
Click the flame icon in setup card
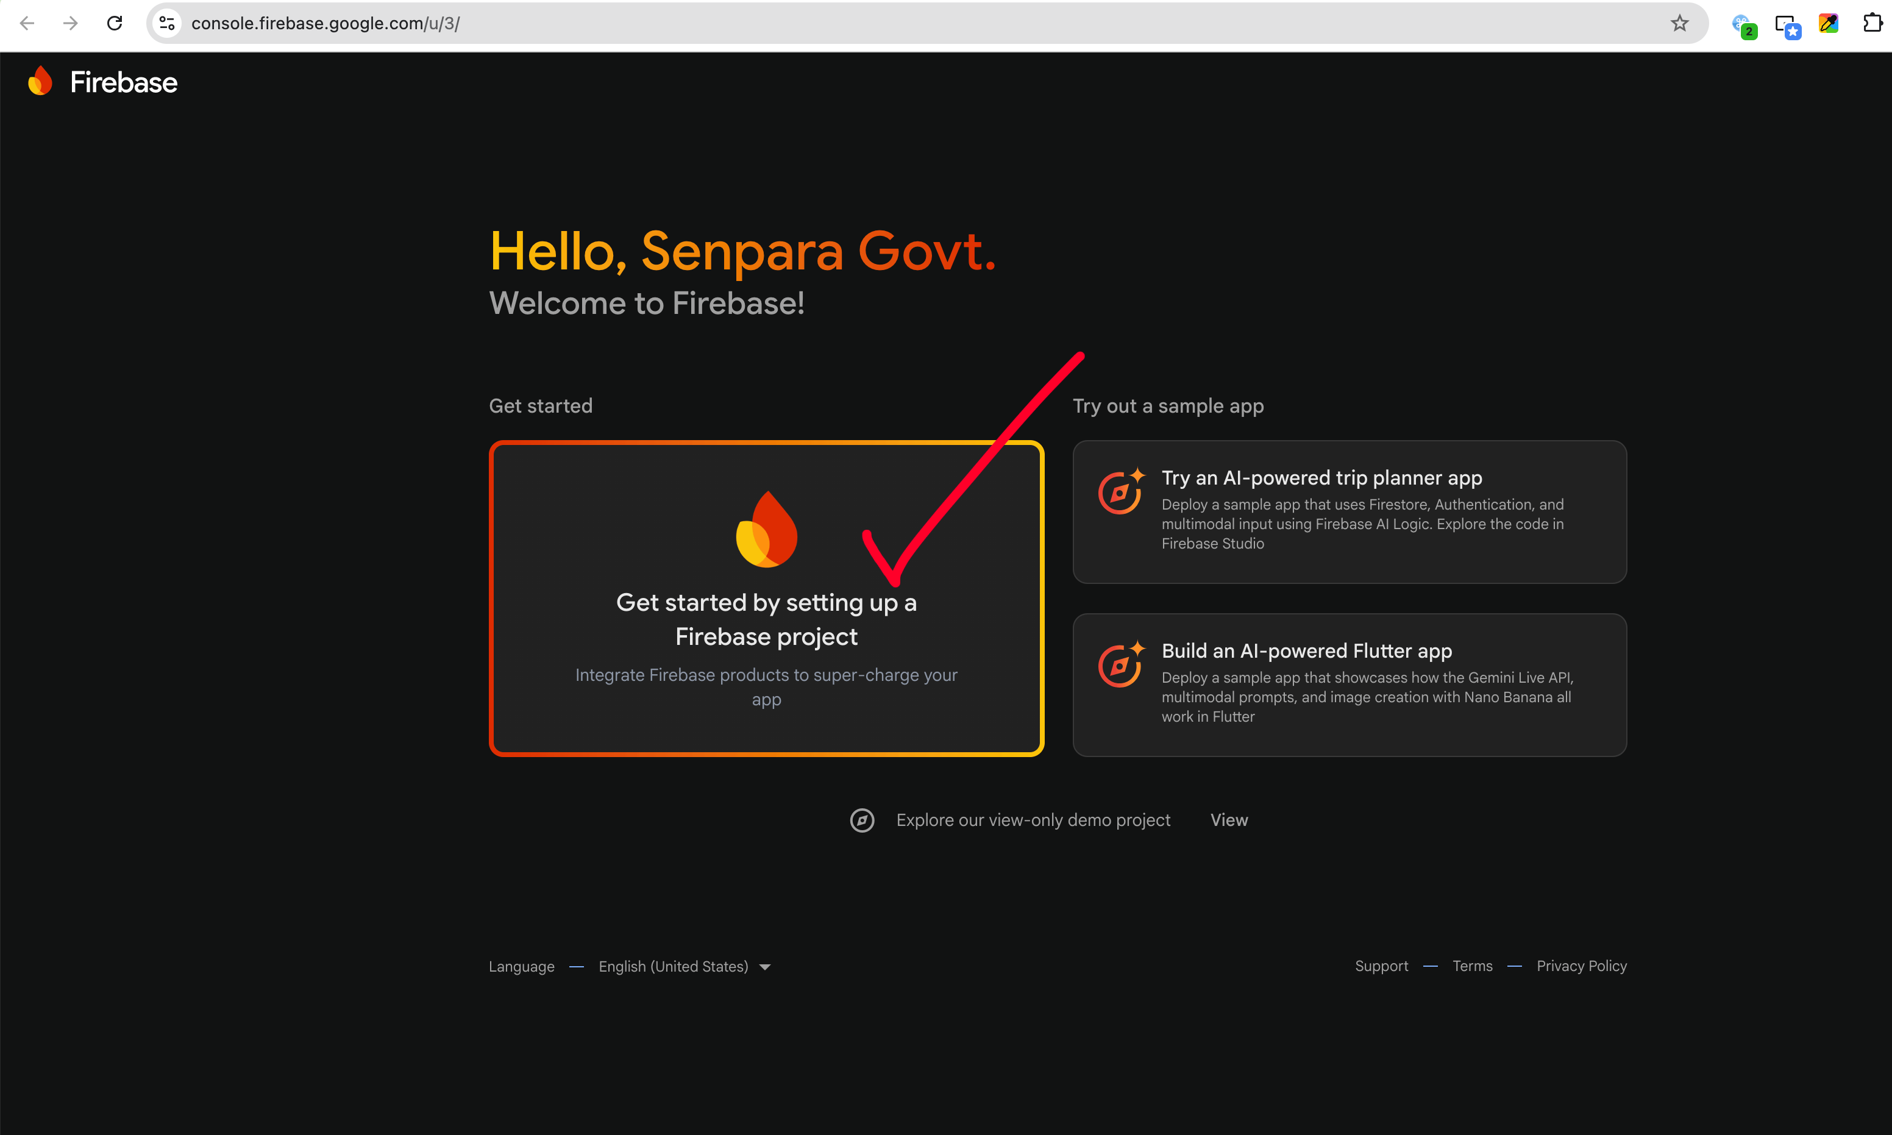766,528
